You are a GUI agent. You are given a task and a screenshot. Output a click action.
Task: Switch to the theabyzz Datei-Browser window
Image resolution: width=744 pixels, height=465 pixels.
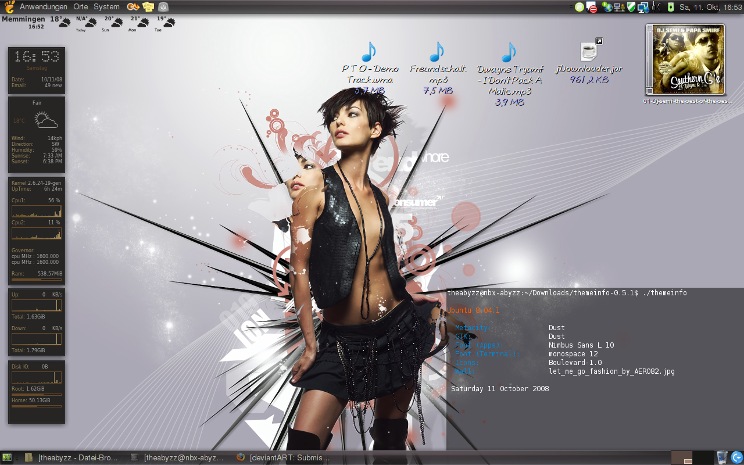71,457
